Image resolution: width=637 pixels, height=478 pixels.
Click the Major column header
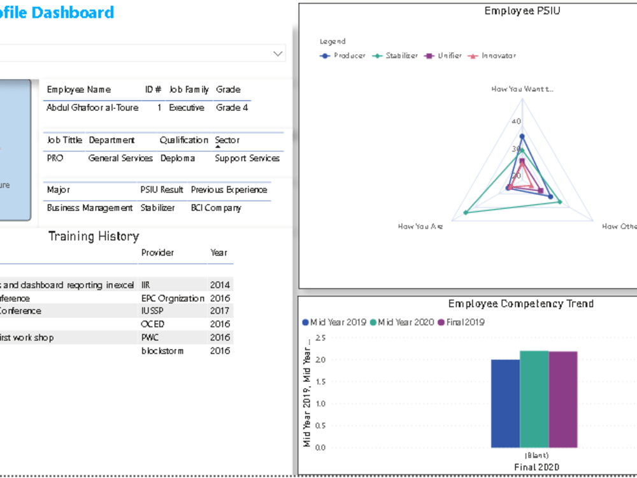[x=59, y=190]
